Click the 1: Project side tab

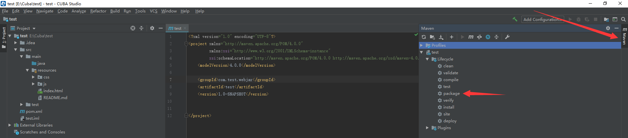(4, 37)
